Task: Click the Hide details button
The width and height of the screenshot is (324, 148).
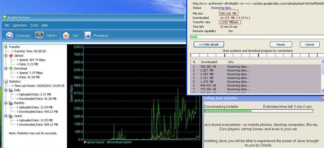Action: [x=209, y=44]
